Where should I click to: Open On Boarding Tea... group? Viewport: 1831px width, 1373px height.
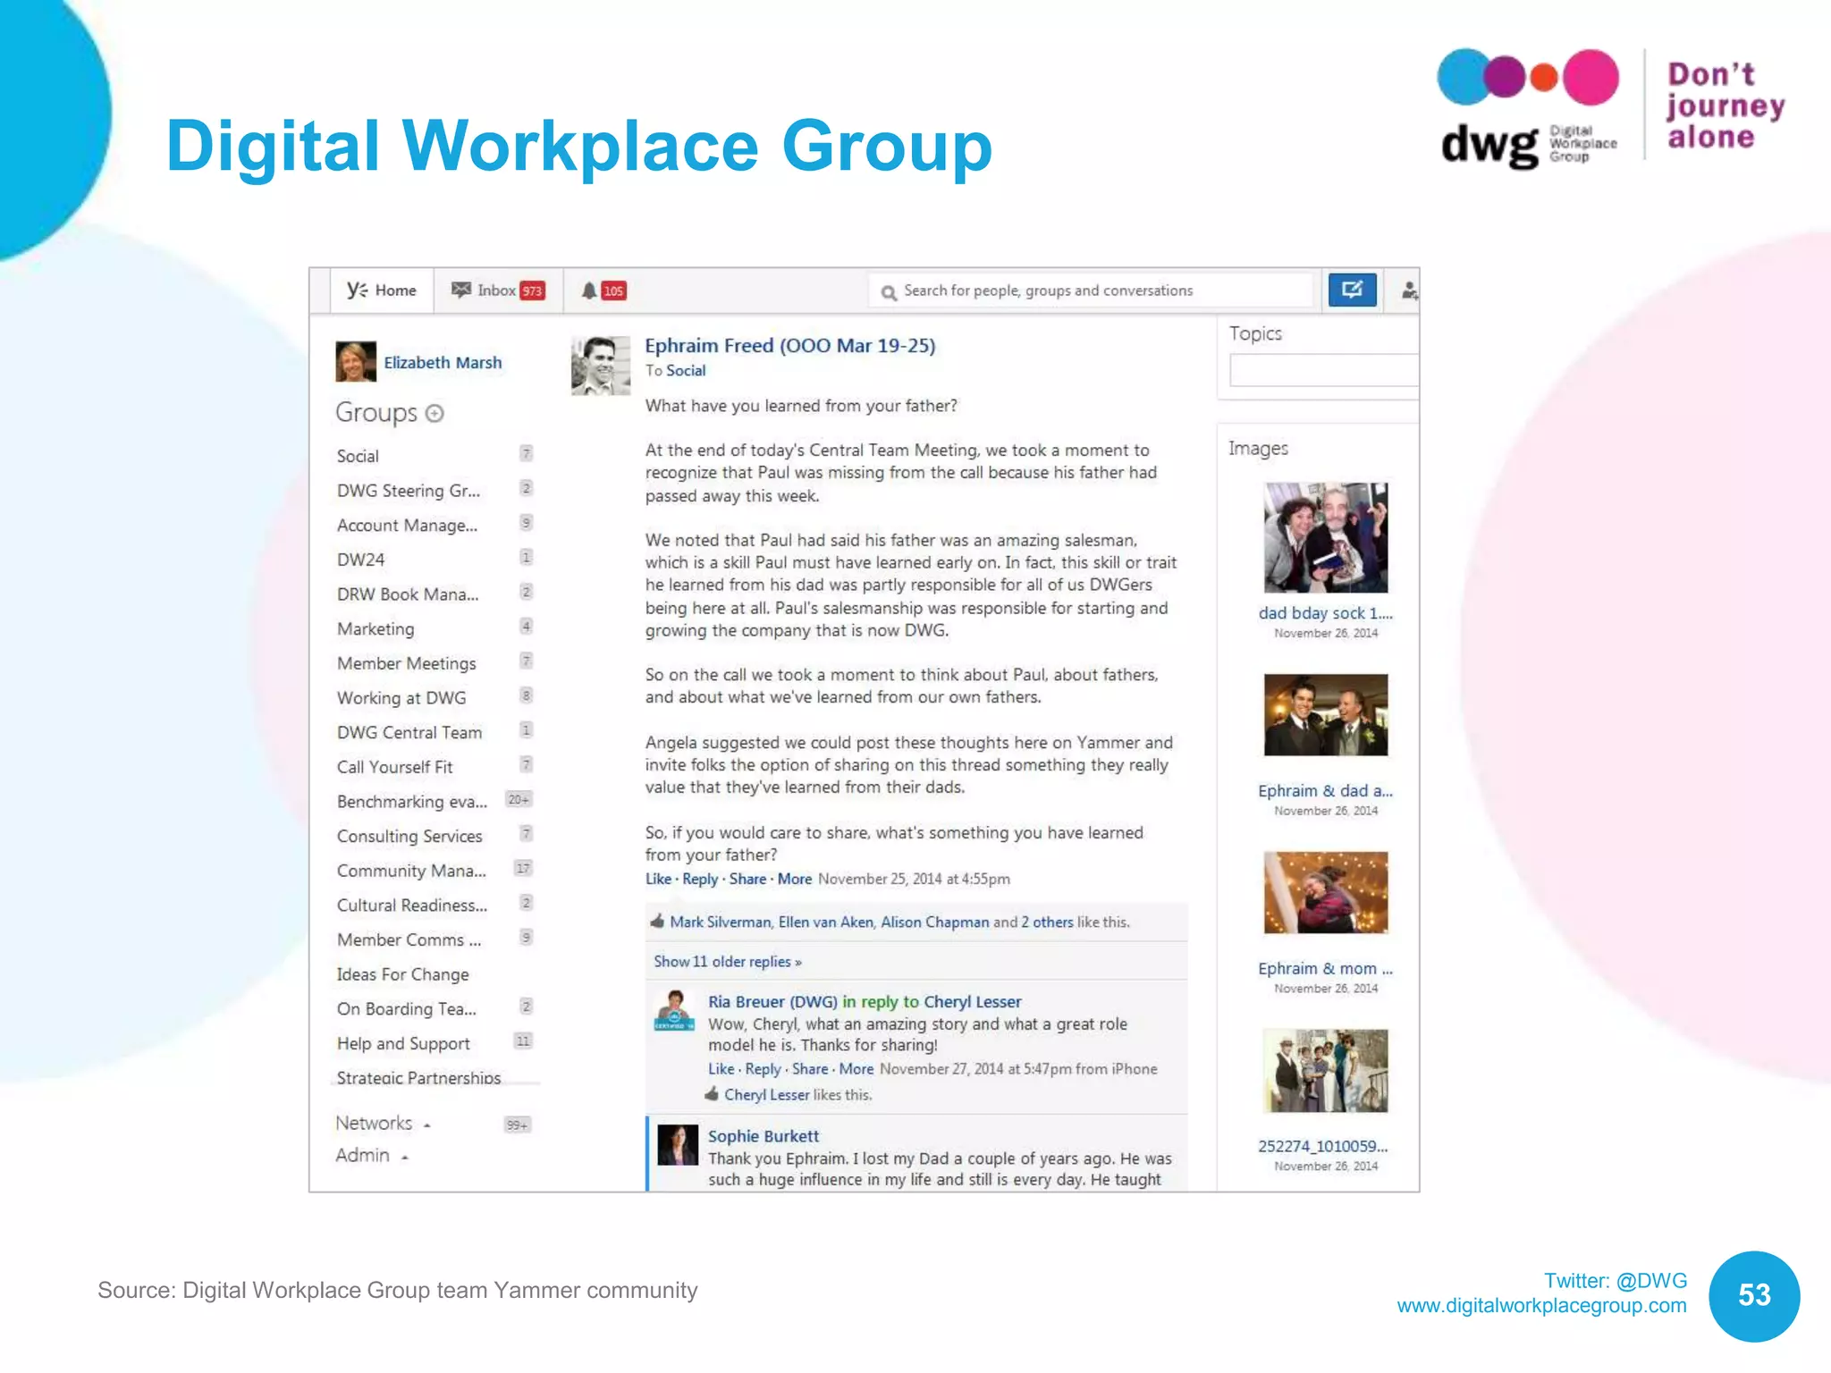coord(407,1009)
